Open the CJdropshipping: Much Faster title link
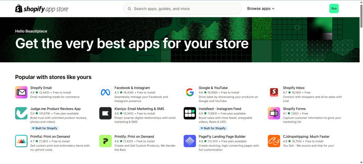The image size is (363, 164). tap(306, 136)
